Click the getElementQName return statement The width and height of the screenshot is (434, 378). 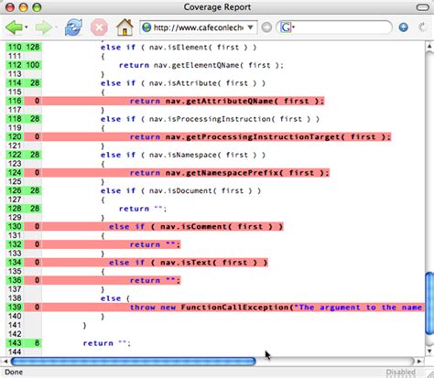coord(201,65)
